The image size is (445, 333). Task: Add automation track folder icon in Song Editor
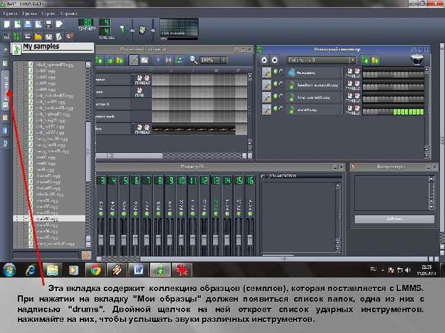(x=120, y=60)
